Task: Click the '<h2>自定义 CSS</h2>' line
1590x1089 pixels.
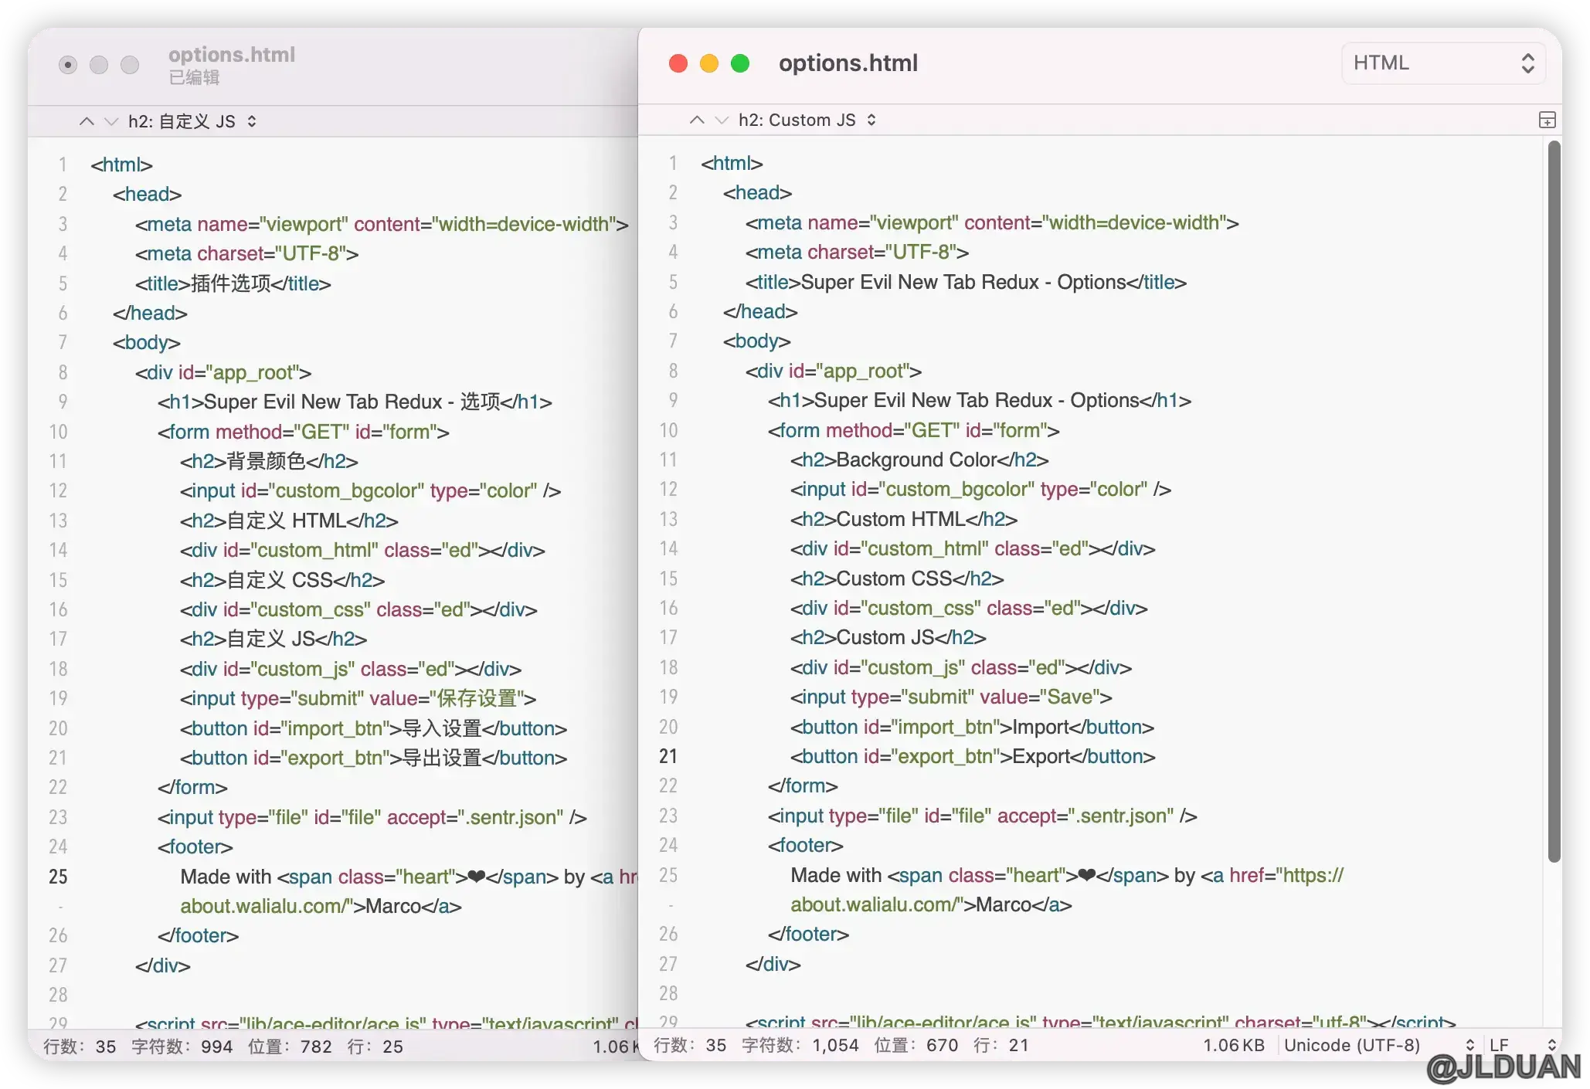Action: point(282,580)
